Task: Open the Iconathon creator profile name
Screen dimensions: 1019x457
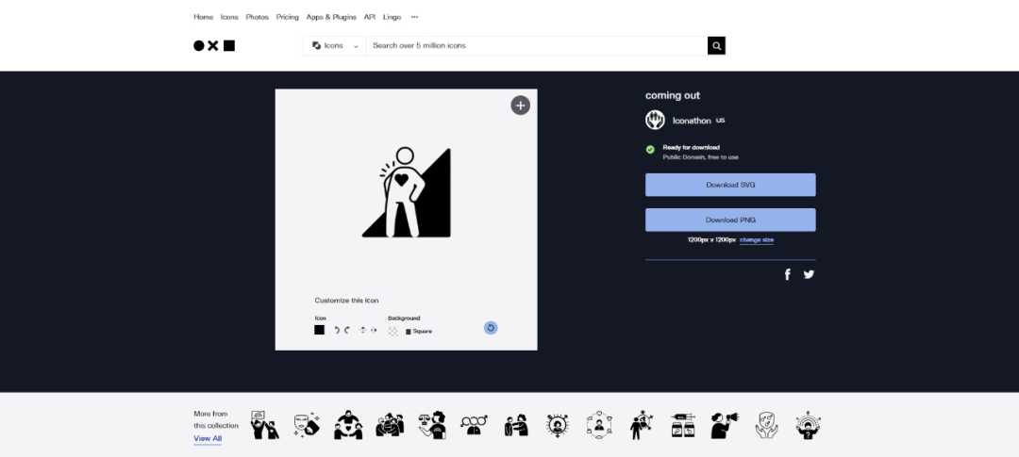Action: coord(692,121)
